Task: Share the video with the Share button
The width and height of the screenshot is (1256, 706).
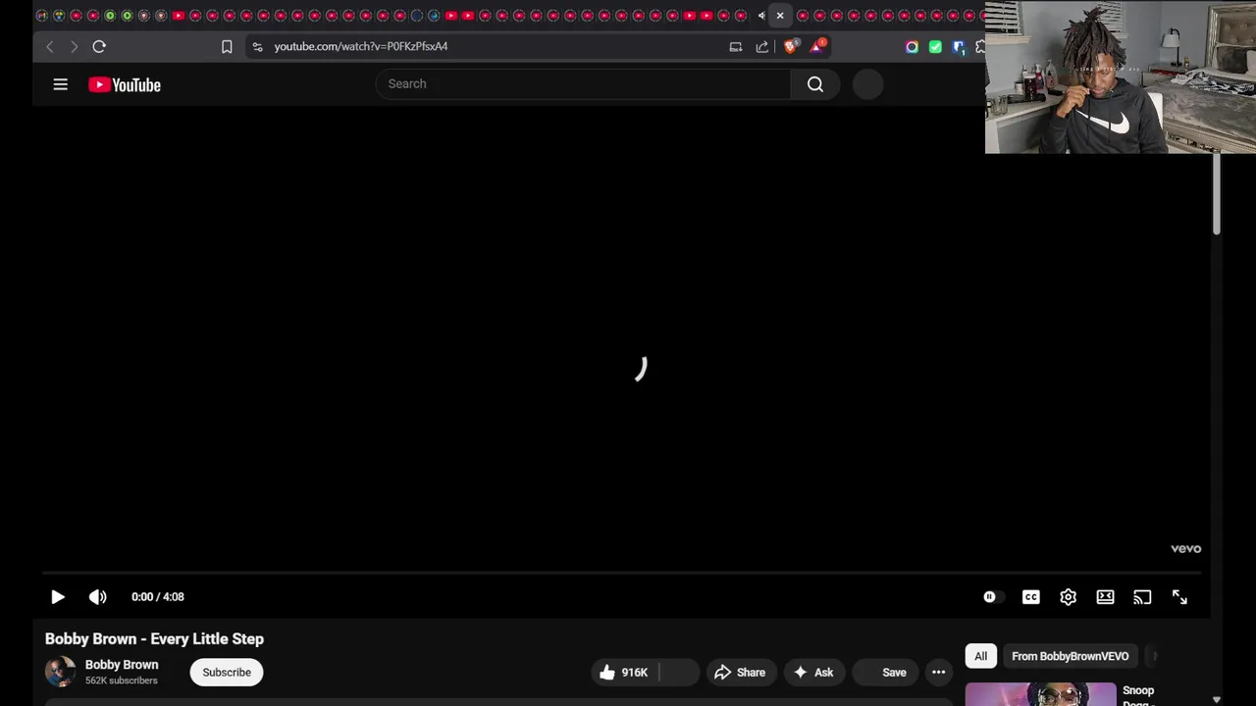Action: point(740,673)
